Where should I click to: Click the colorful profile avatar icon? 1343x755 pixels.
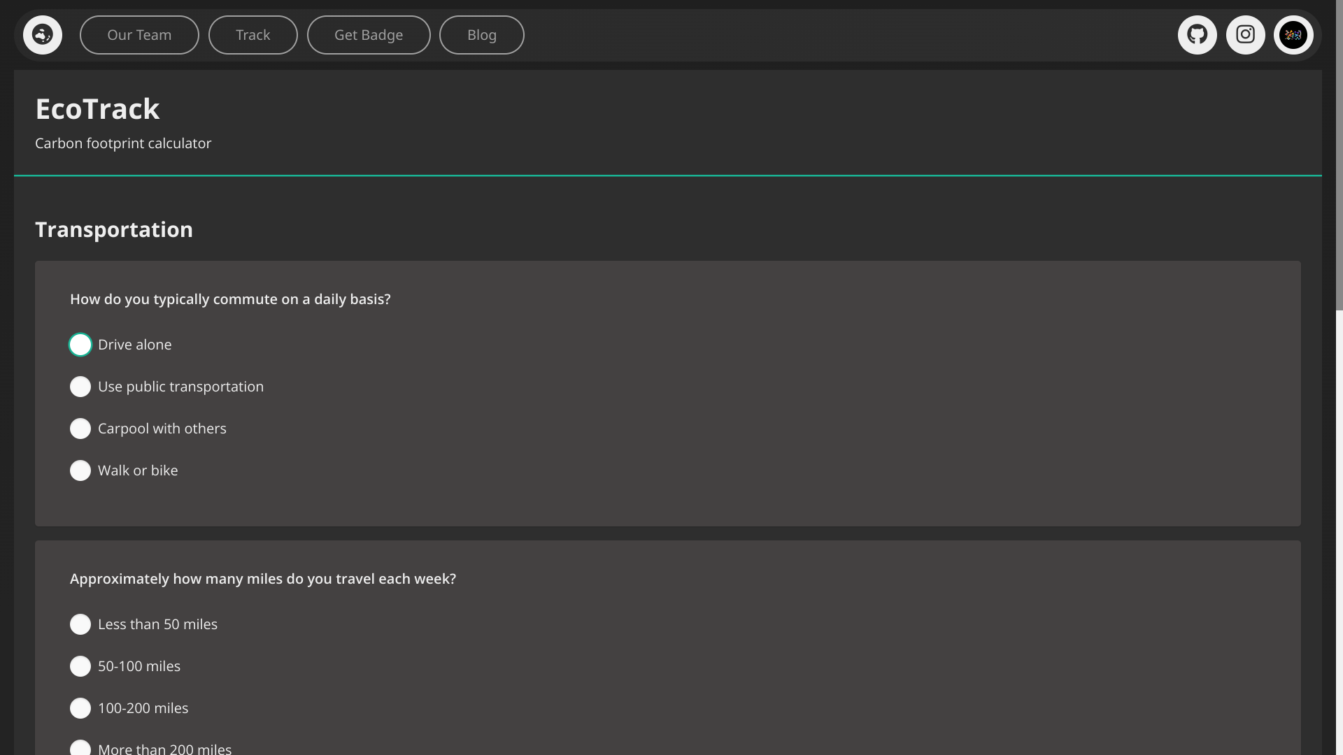[1293, 35]
